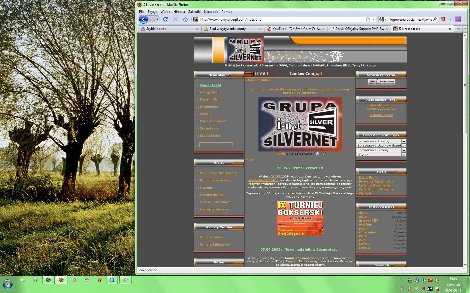The height and width of the screenshot is (293, 470).
Task: Click the empty field in Menu Główne
Action: tap(216, 145)
